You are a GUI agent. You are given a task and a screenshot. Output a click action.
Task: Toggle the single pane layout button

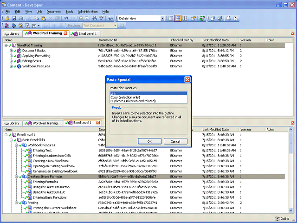171,19
